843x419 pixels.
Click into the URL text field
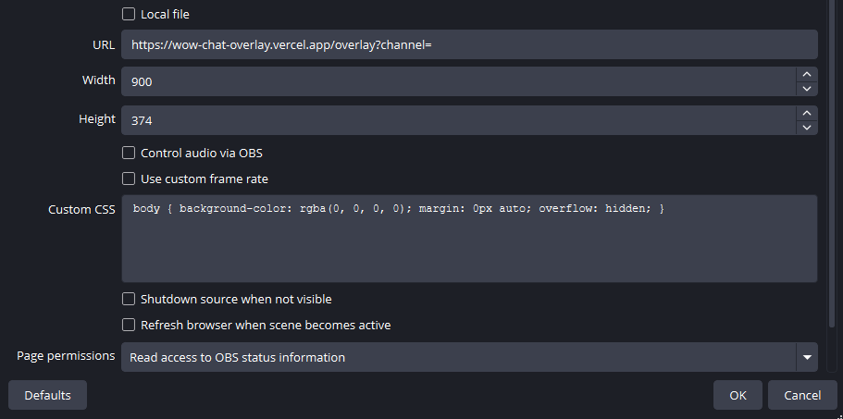[x=469, y=44]
